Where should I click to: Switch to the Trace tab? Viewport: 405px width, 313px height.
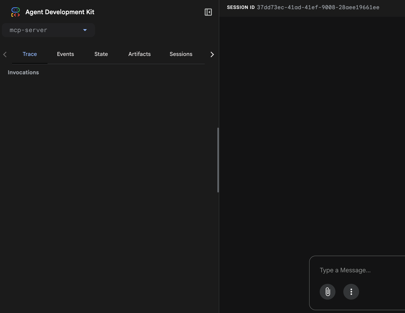point(30,54)
